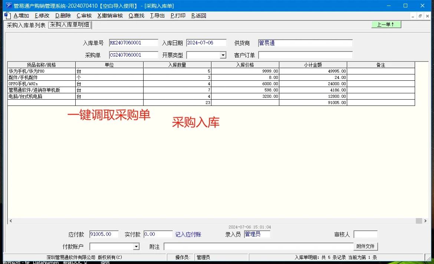434x264 pixels.
Task: Click the 附件文件 button
Action: pyautogui.click(x=366, y=246)
